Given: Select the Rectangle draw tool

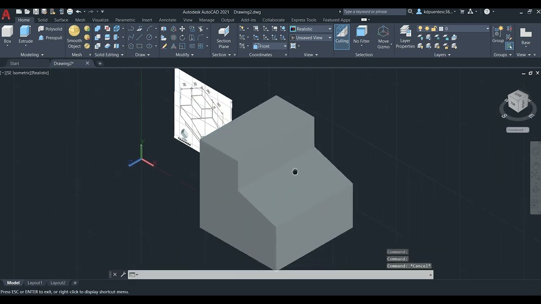Looking at the screenshot, I should click(x=139, y=46).
